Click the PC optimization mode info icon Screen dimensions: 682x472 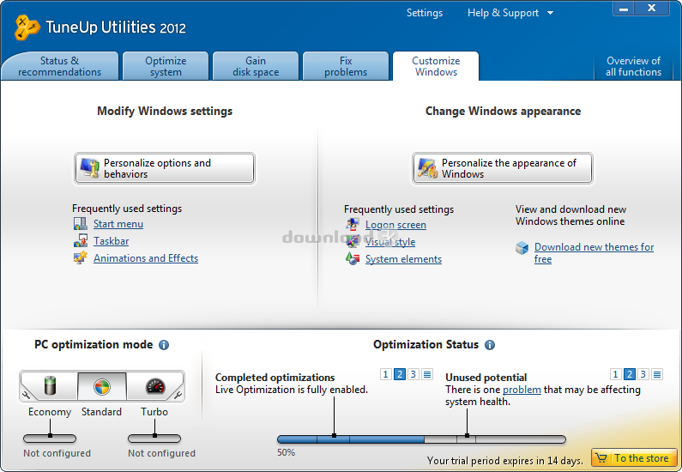pyautogui.click(x=164, y=345)
